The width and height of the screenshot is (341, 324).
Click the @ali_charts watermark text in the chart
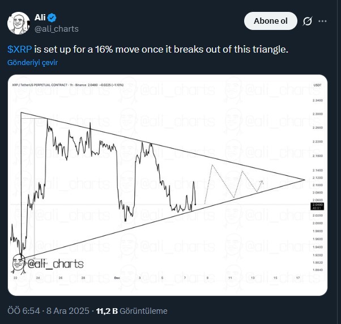[x=56, y=264]
